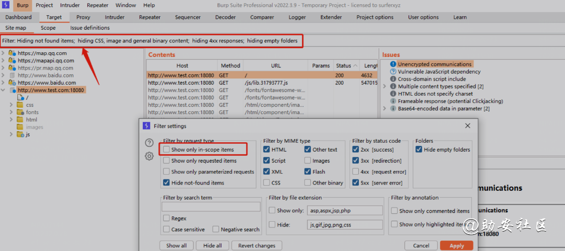
Task: Click the js folder icon
Action: click(20, 134)
